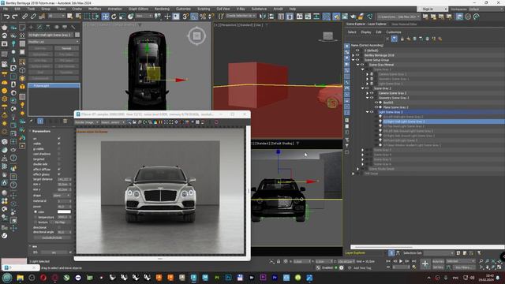505x284 pixels.
Task: Activate the Unlink Selection tool
Action: coord(33,16)
